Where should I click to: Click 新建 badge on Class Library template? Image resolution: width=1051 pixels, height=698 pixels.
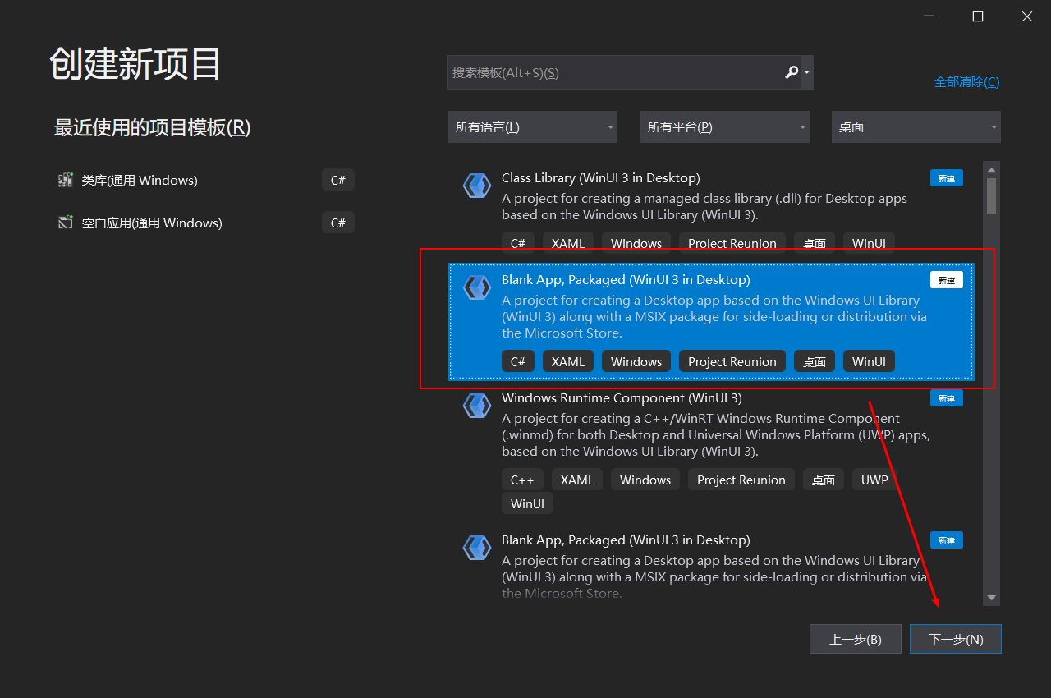(947, 178)
